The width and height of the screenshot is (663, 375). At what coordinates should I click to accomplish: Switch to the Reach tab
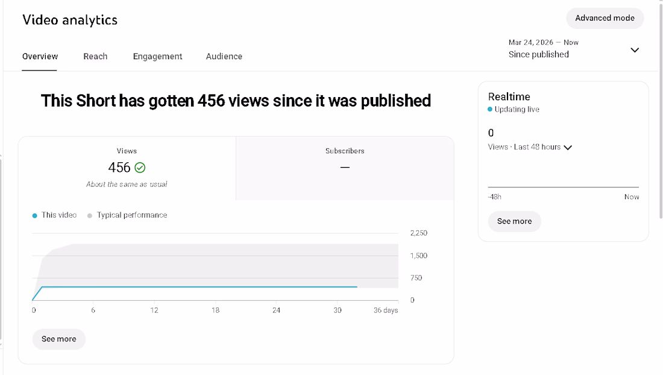[x=95, y=57]
